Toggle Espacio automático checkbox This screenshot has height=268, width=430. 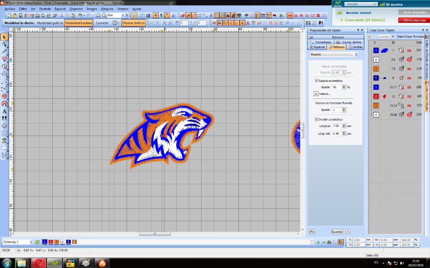[x=316, y=81]
